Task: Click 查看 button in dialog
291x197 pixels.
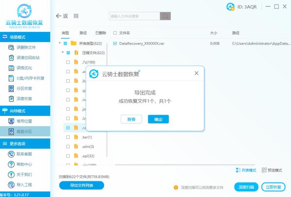Action: (131, 119)
